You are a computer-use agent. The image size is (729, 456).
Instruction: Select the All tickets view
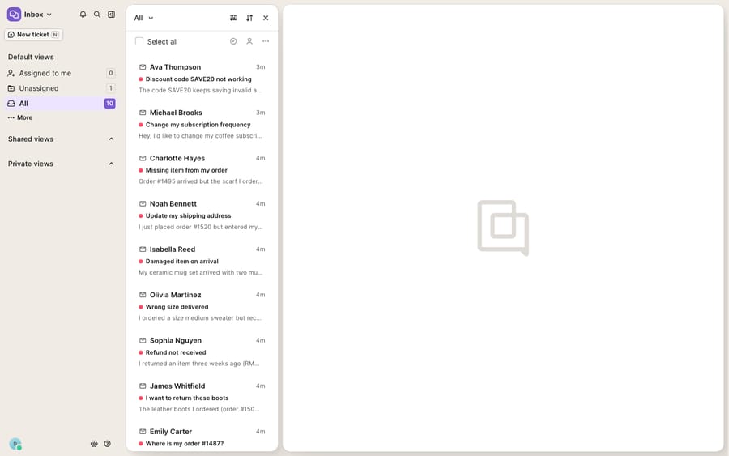coord(61,103)
